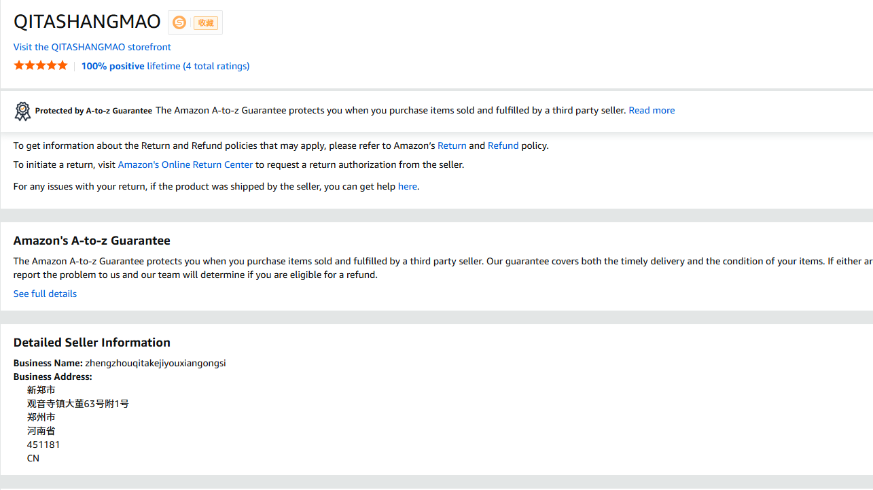
Task: Click the Detailed Seller Information heading
Action: pyautogui.click(x=92, y=343)
